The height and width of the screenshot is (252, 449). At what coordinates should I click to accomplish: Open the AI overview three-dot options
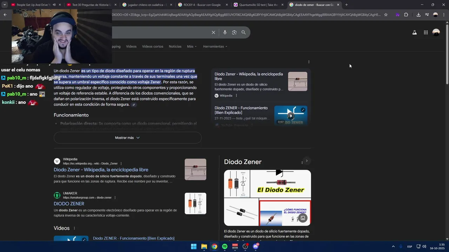pos(309,62)
